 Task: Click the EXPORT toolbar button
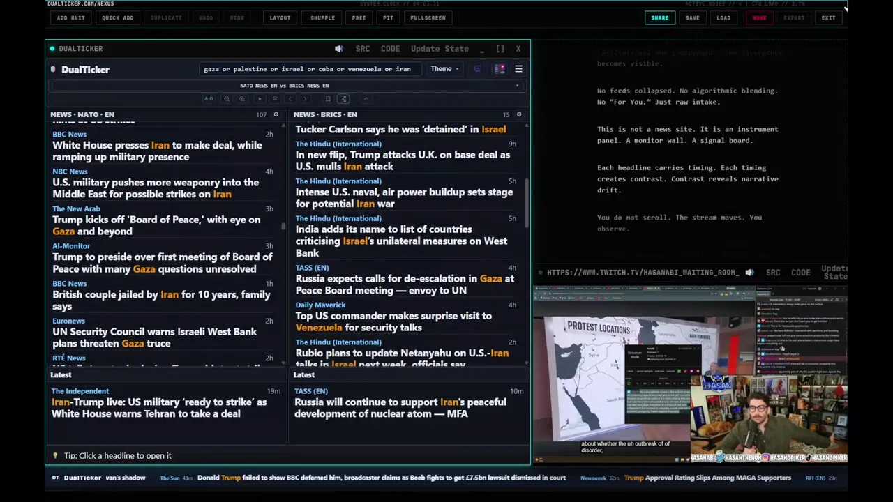(794, 17)
